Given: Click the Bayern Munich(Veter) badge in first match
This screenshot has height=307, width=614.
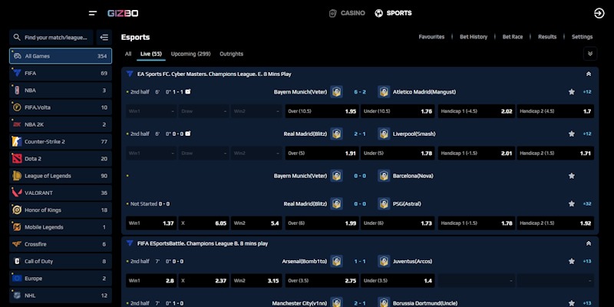Looking at the screenshot, I should 336,92.
